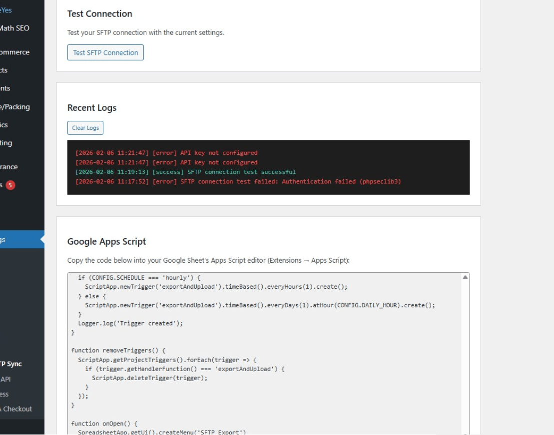The height and width of the screenshot is (435, 554).
Task: Open the 'eYes' item atop the sidebar
Action: tap(6, 10)
